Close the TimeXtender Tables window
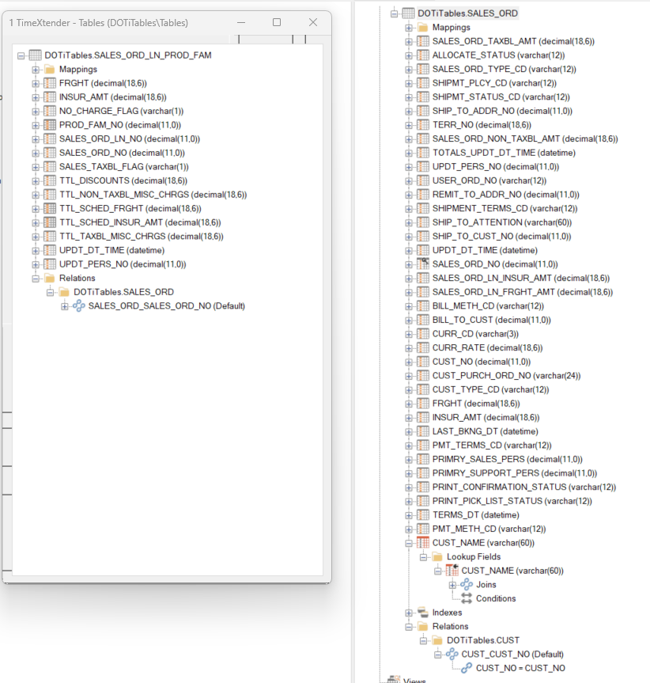 click(313, 22)
